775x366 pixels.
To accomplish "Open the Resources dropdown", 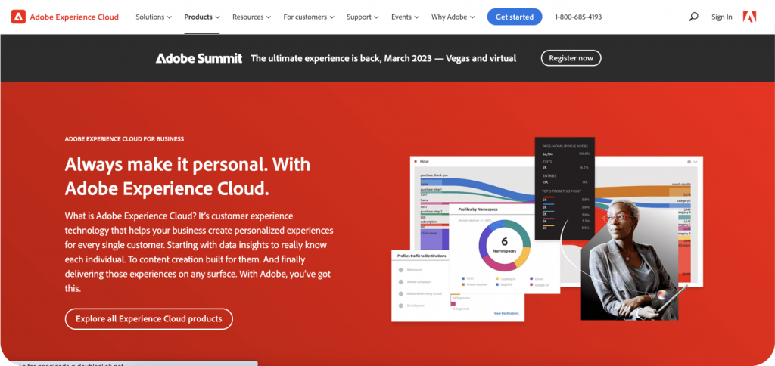I will coord(251,17).
